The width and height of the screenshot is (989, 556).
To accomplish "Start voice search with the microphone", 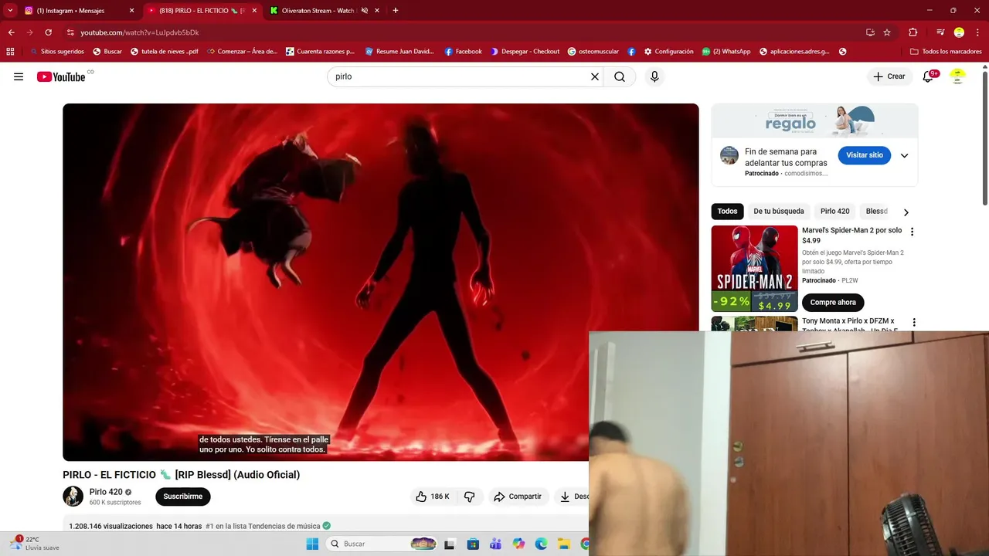I will [654, 76].
